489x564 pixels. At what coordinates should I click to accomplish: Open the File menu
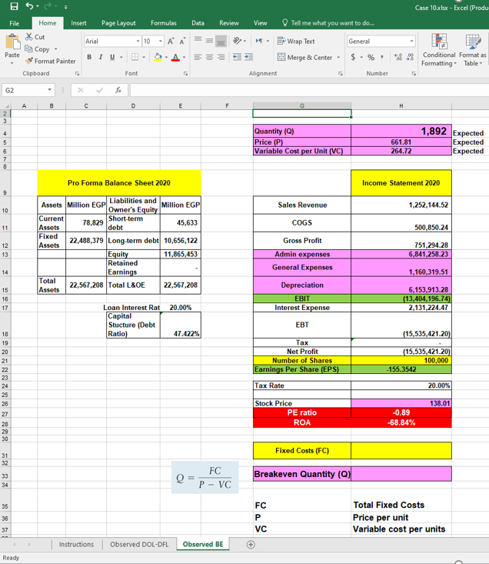tap(15, 23)
